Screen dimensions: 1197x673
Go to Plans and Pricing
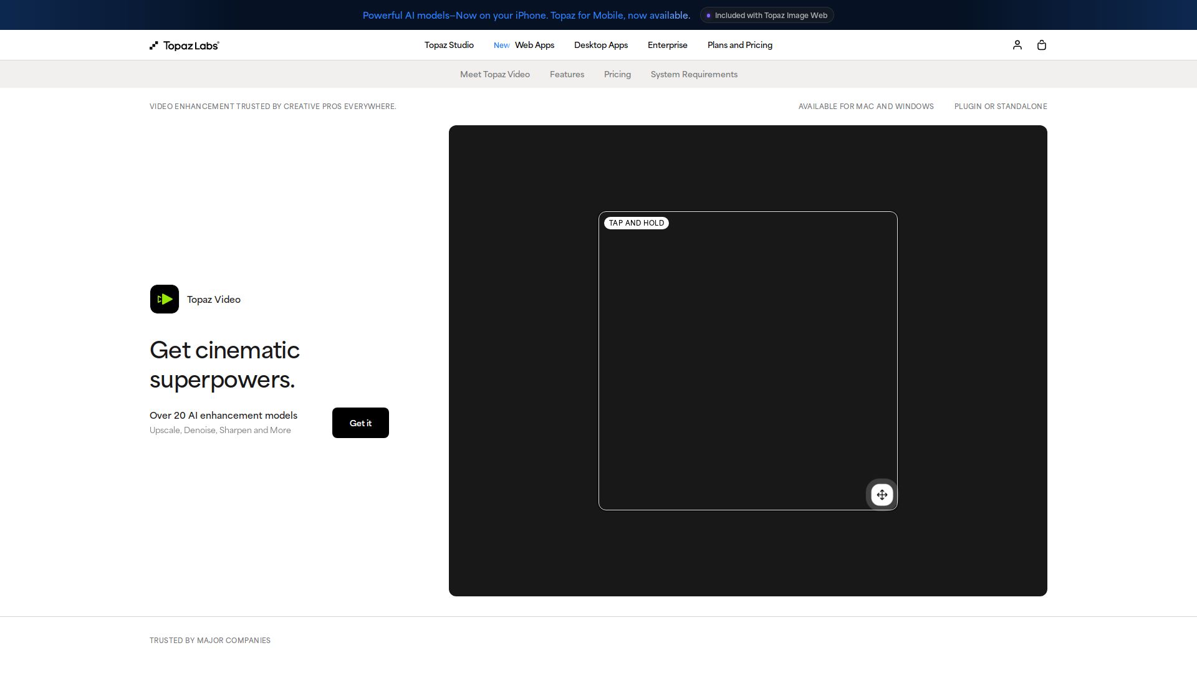pyautogui.click(x=740, y=45)
